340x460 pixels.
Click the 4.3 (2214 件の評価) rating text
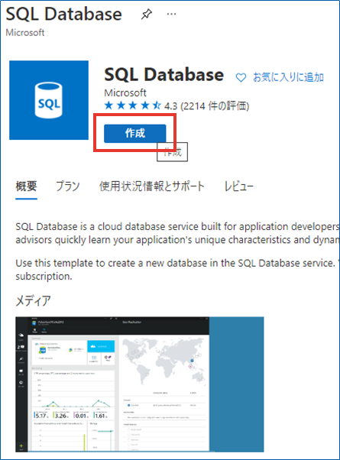pyautogui.click(x=206, y=105)
